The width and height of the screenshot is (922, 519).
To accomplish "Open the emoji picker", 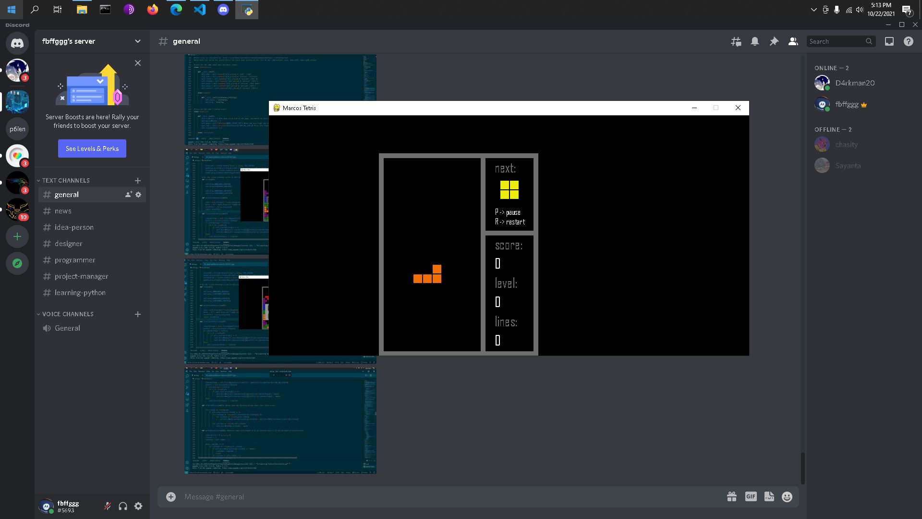I will 787,497.
